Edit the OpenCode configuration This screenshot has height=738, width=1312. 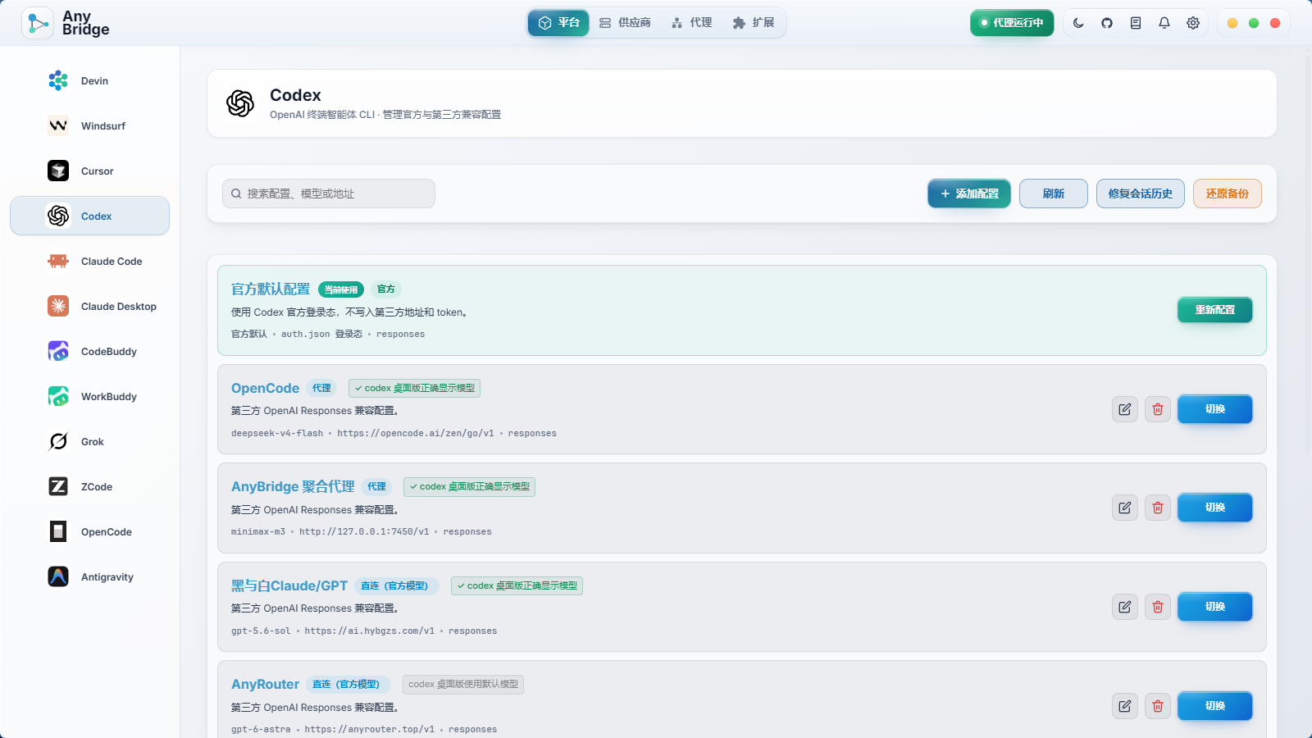point(1125,409)
